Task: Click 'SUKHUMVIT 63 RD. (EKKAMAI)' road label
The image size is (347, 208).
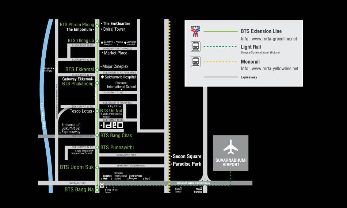Action: (119, 73)
